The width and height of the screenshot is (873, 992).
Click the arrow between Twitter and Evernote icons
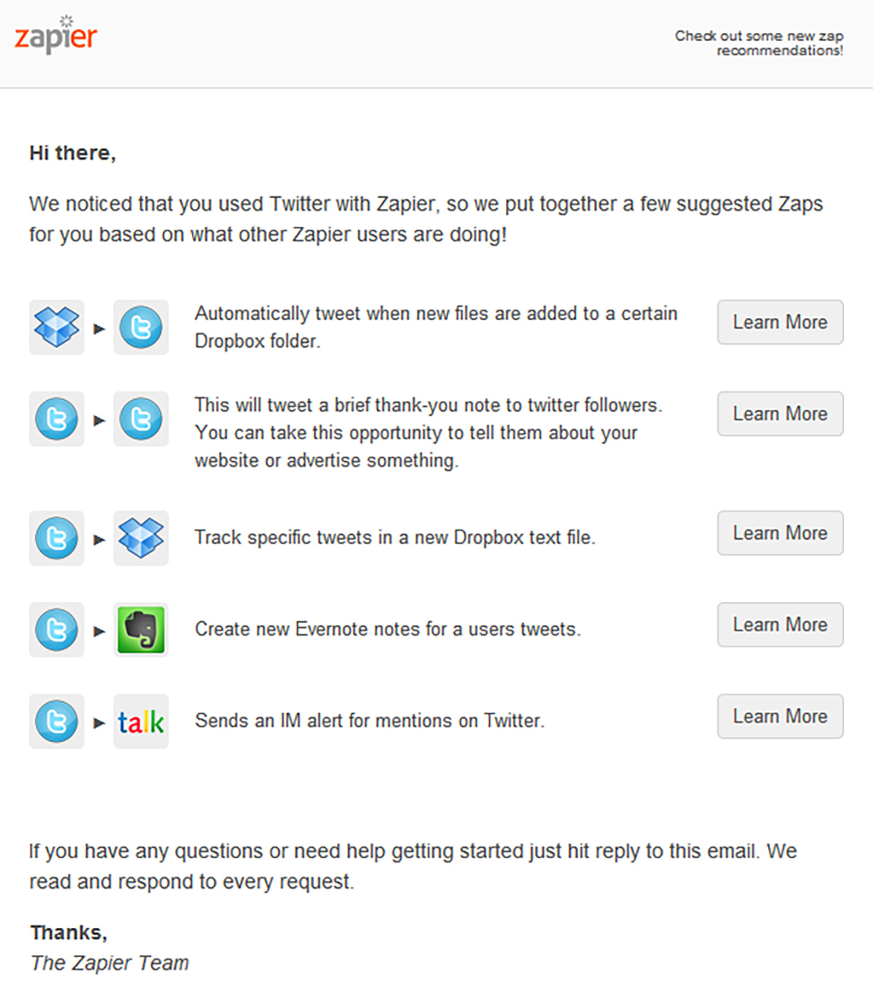tap(100, 631)
